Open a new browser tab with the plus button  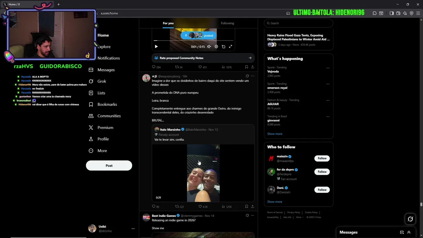click(x=58, y=4)
